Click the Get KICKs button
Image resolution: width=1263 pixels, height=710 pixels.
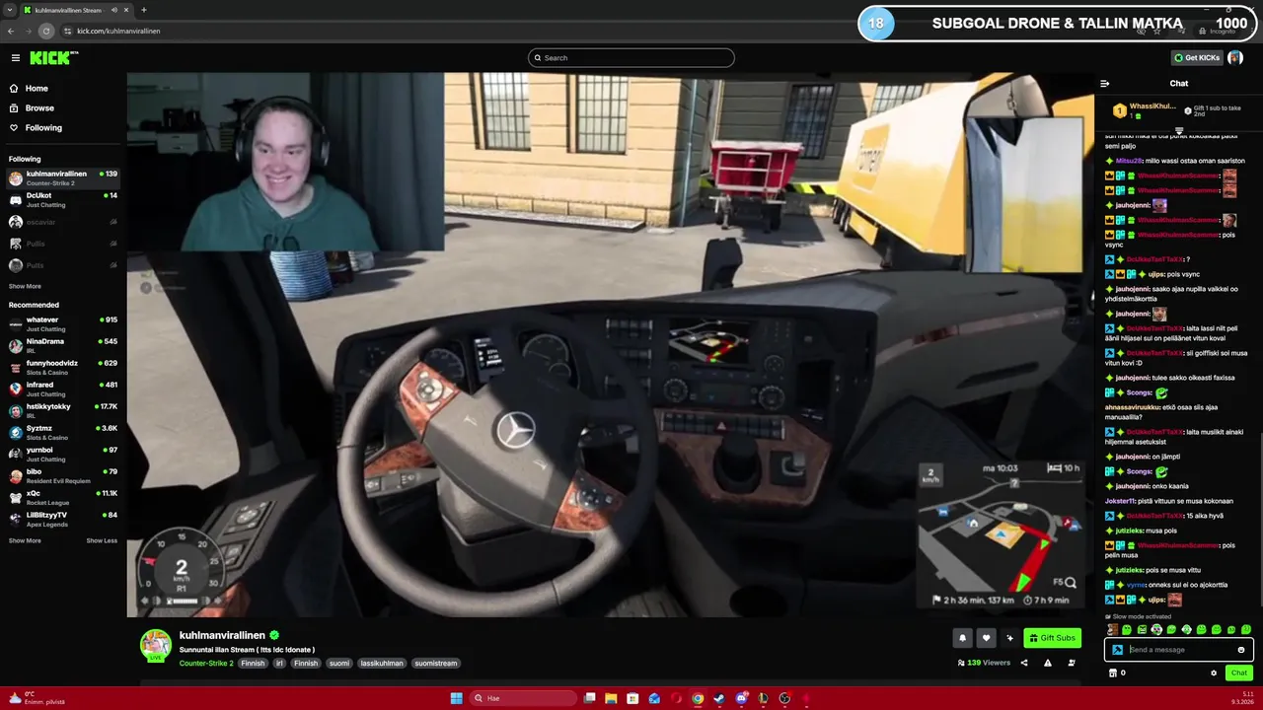1196,58
